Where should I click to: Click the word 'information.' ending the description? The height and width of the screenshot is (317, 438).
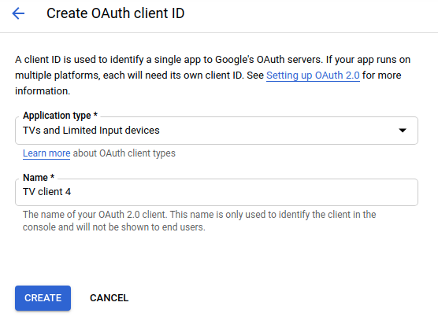coord(43,91)
